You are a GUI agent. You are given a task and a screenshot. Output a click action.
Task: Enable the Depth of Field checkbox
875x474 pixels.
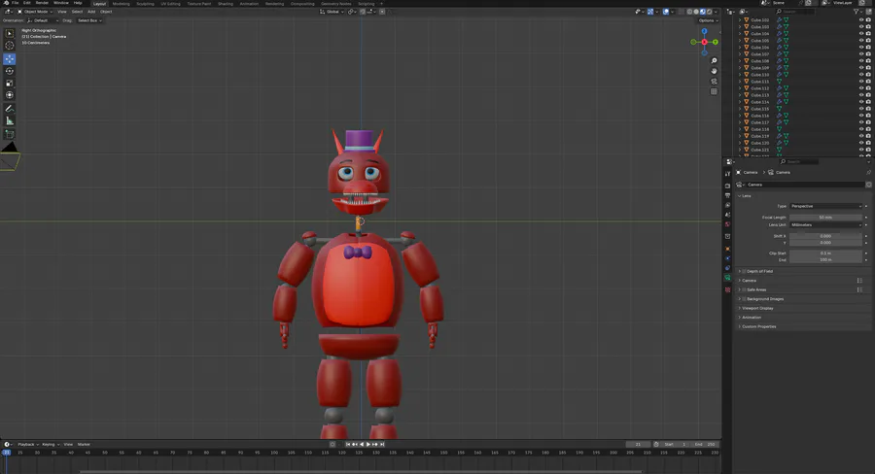coord(744,271)
